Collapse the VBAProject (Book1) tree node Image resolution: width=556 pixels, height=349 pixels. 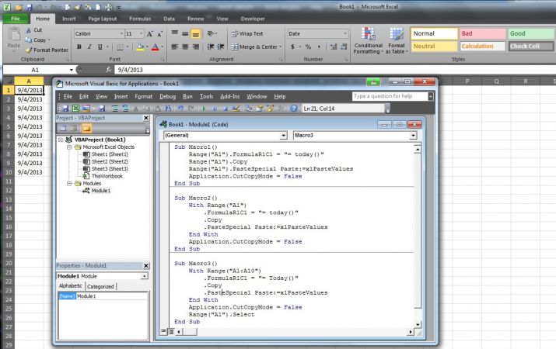61,140
